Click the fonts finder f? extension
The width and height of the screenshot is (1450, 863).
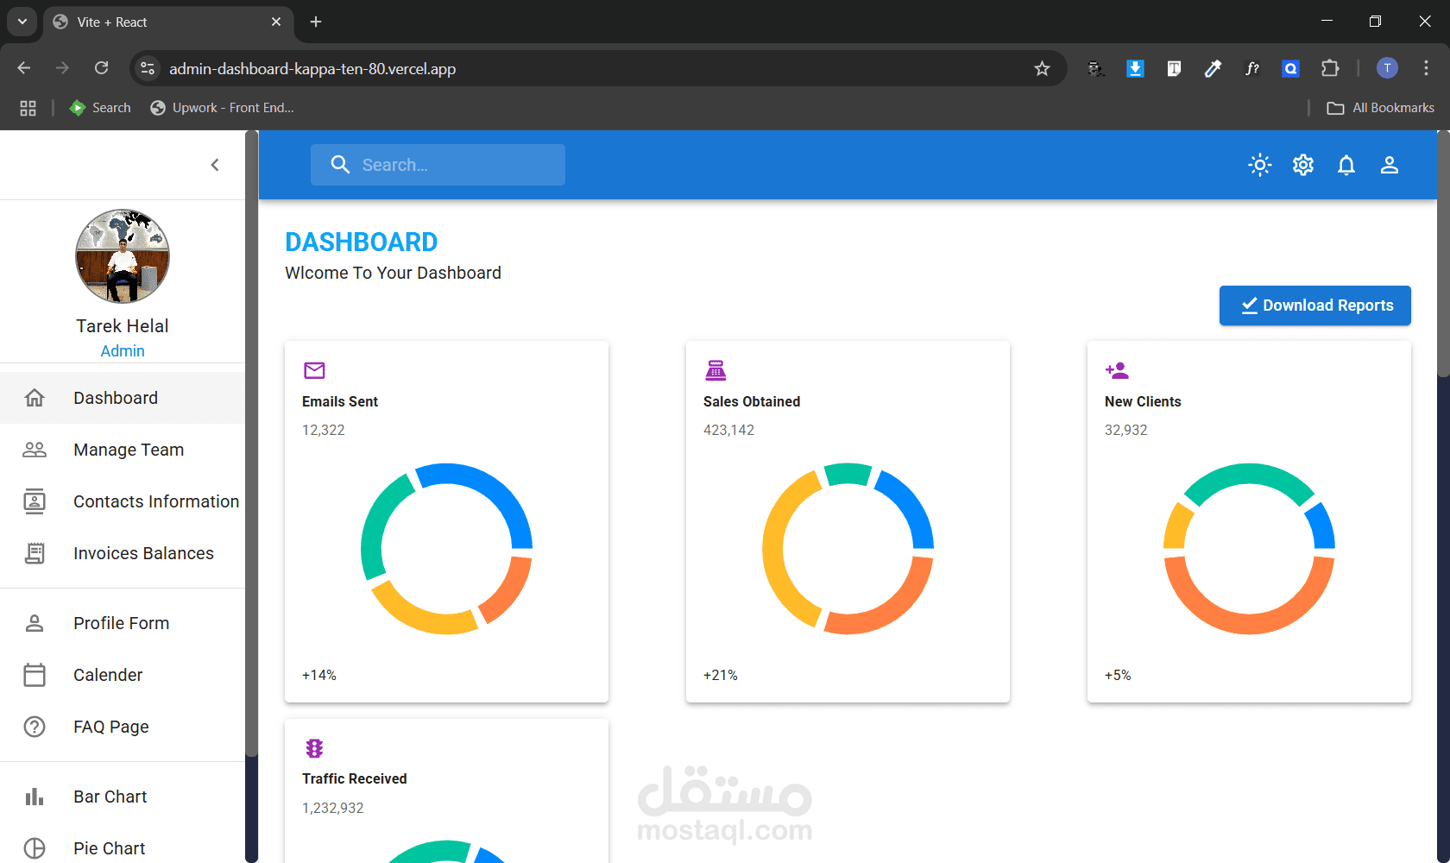tap(1251, 68)
